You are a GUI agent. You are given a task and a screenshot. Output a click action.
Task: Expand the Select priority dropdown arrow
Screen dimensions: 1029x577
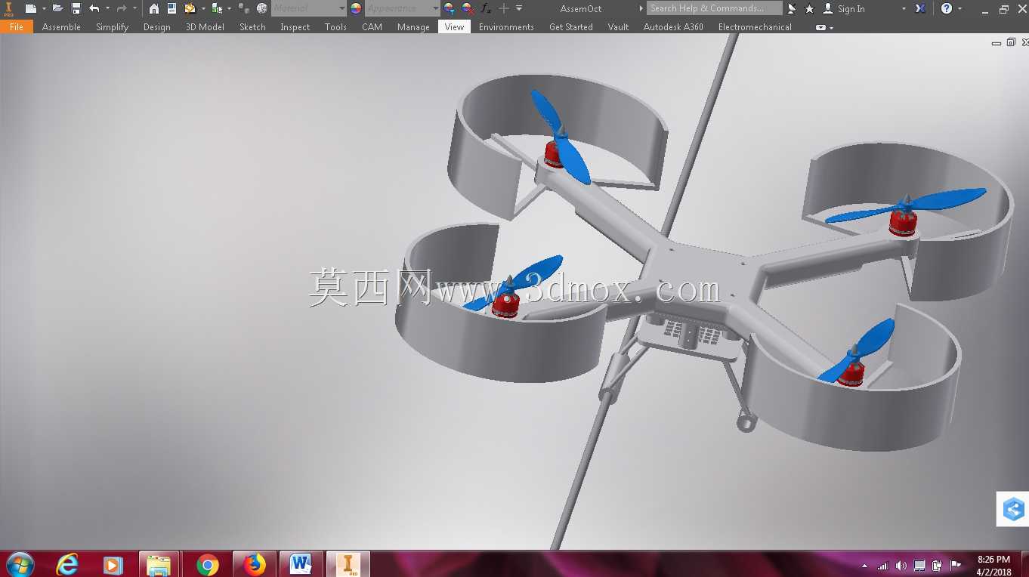[x=230, y=8]
